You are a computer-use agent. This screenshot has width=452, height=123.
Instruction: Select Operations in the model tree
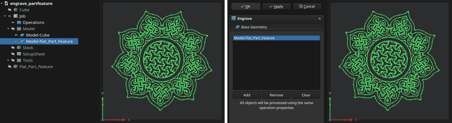tap(34, 23)
